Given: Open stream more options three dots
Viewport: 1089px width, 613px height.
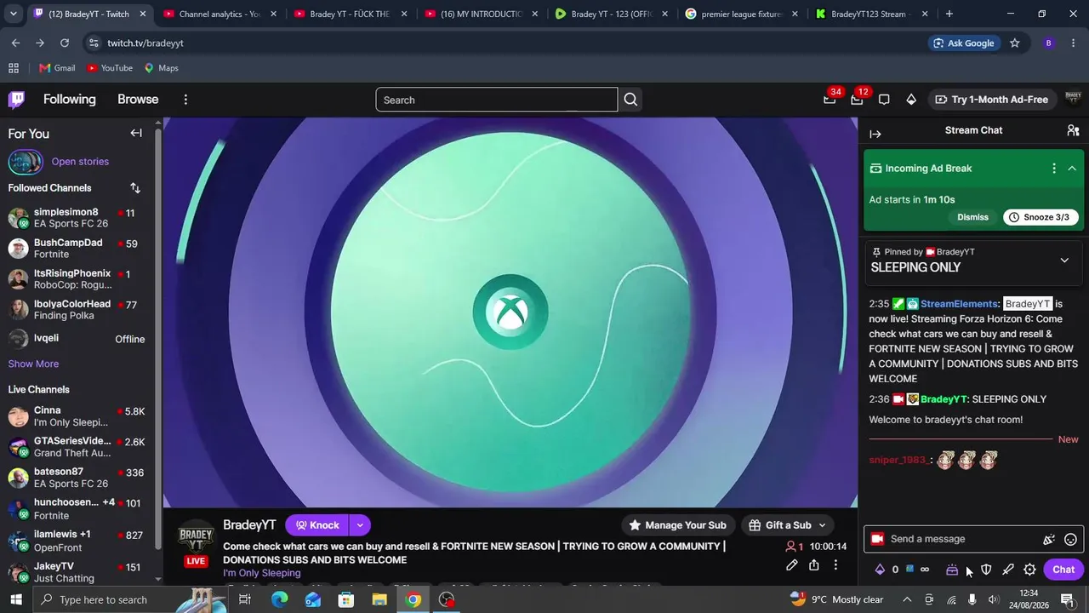Looking at the screenshot, I should point(835,565).
